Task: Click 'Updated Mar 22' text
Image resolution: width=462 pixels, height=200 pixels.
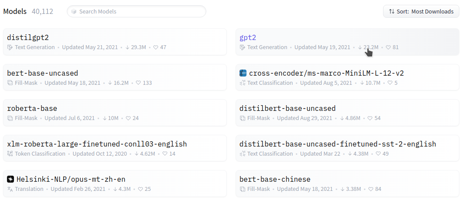Action: tap(320, 153)
